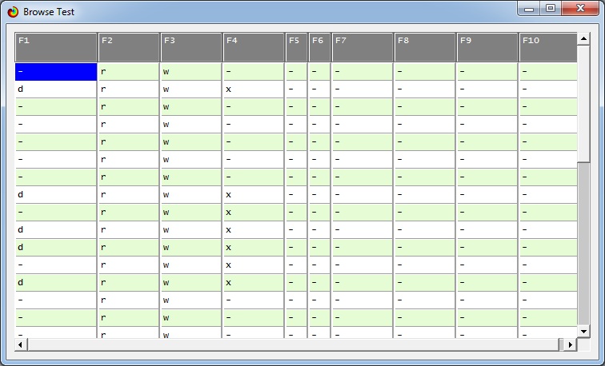Select the F10 column header
Viewport: 605px width, 366px height.
click(547, 47)
